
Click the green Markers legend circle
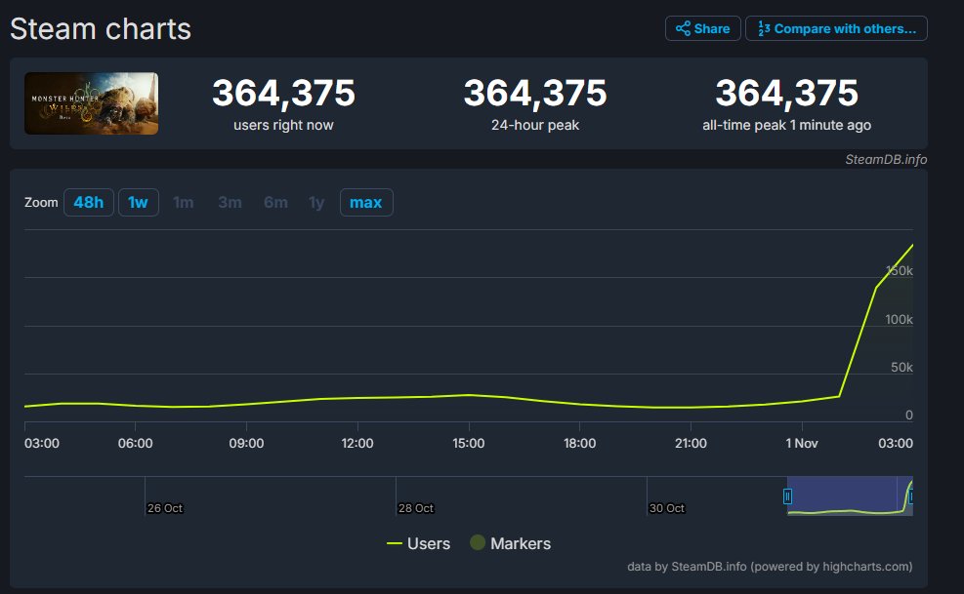point(477,542)
